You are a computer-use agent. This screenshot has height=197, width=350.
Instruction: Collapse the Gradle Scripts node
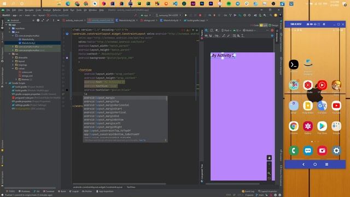pyautogui.click(x=7, y=83)
